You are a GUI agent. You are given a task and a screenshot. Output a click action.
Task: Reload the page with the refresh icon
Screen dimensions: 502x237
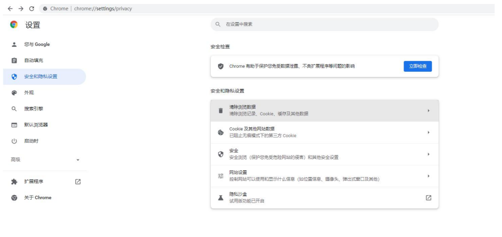pos(31,8)
